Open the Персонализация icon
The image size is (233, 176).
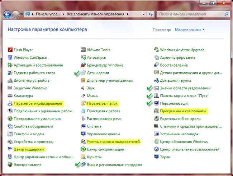[156, 103]
